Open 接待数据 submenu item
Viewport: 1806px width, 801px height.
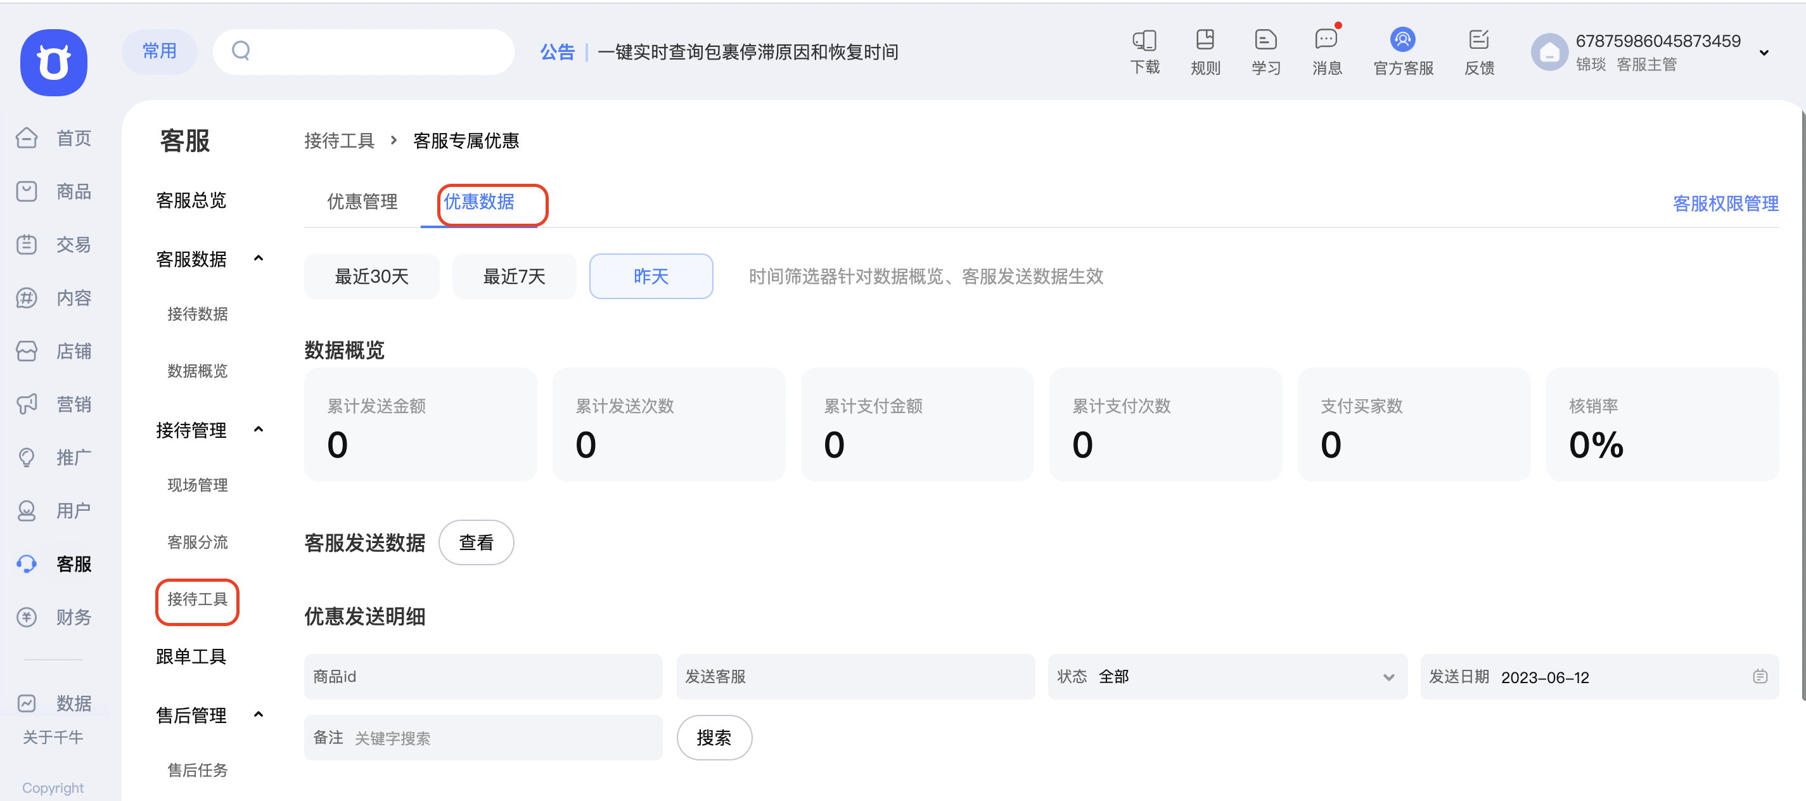point(197,314)
